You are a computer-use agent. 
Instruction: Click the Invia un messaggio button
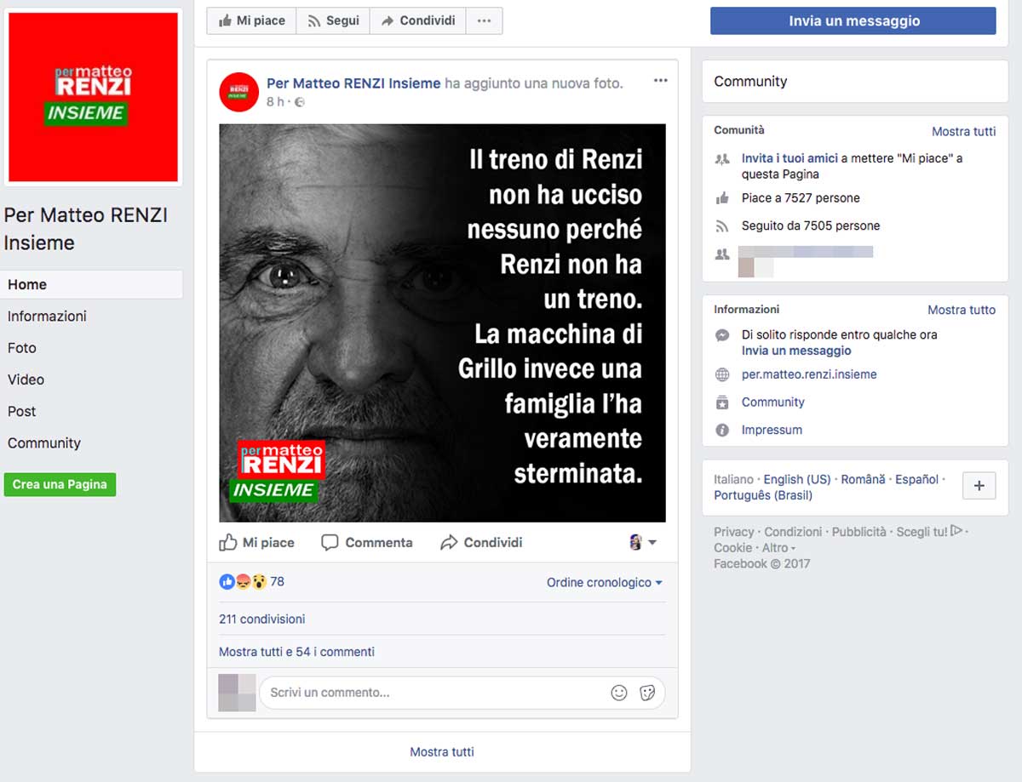[853, 20]
